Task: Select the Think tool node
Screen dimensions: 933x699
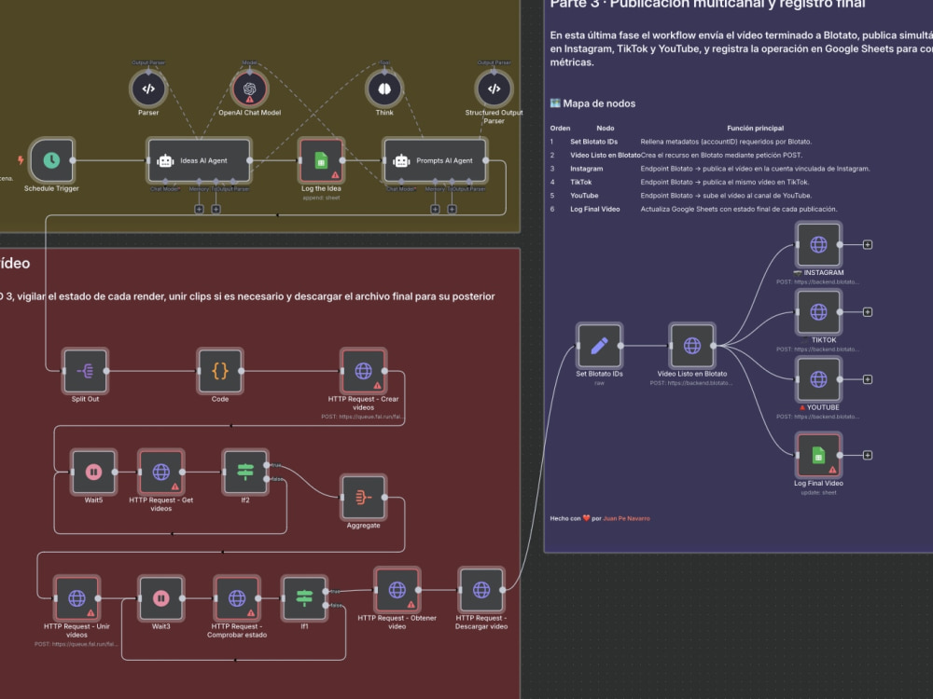Action: [x=384, y=89]
